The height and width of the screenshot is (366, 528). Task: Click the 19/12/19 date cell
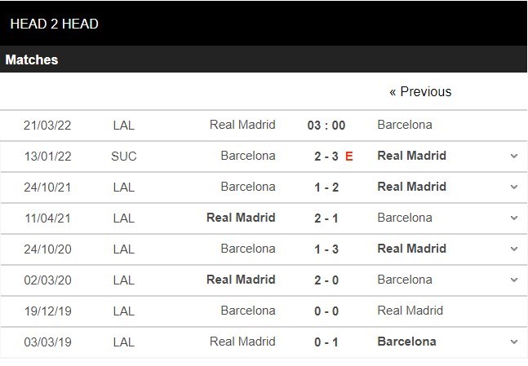click(48, 311)
